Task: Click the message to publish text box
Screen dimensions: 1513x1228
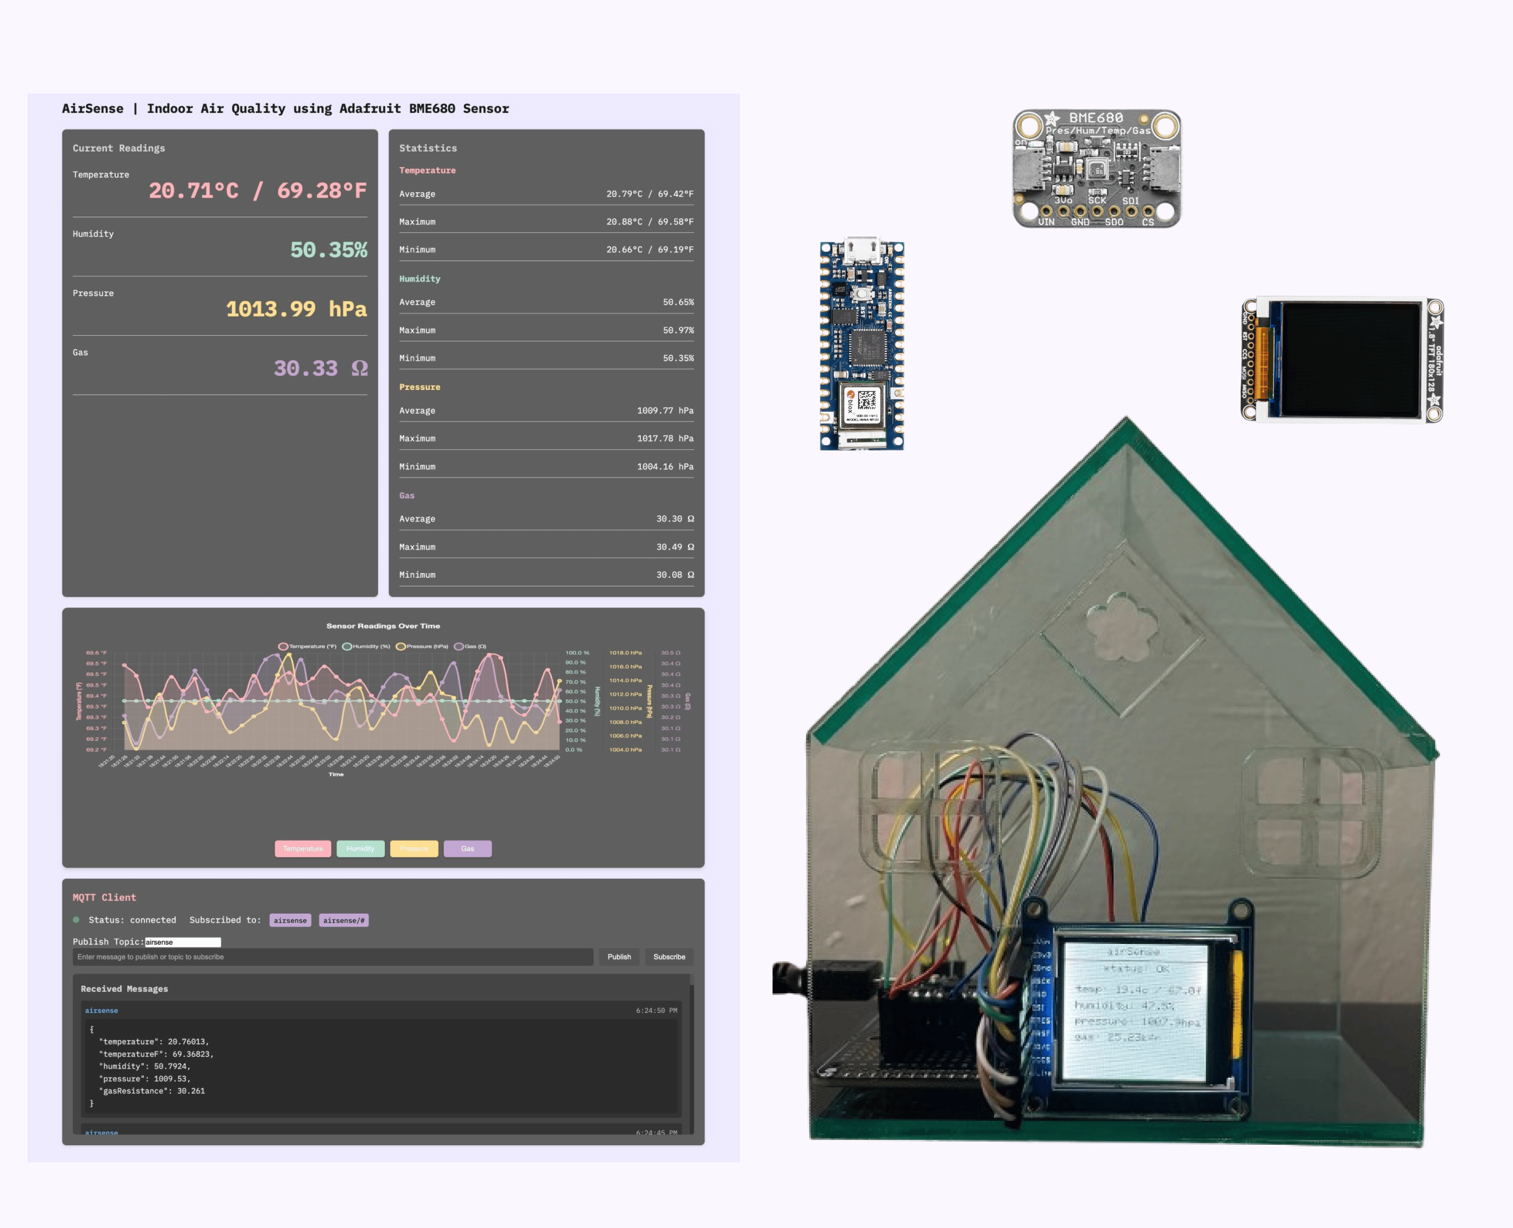Action: pyautogui.click(x=332, y=957)
